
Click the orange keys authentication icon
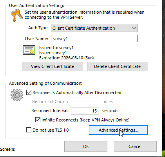coord(17,15)
